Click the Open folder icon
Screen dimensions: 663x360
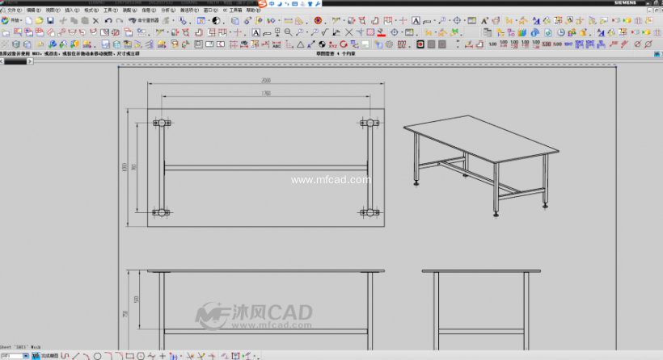tap(39, 20)
